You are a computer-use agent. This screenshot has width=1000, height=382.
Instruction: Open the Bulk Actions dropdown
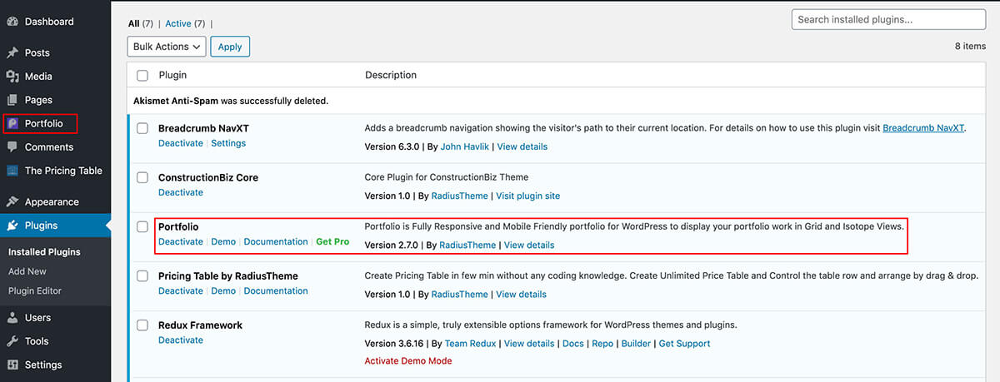coord(167,47)
